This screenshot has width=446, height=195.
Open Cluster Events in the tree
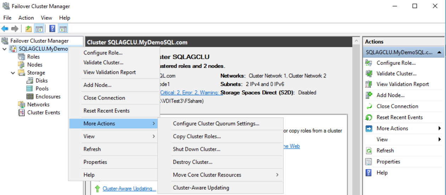coord(43,113)
